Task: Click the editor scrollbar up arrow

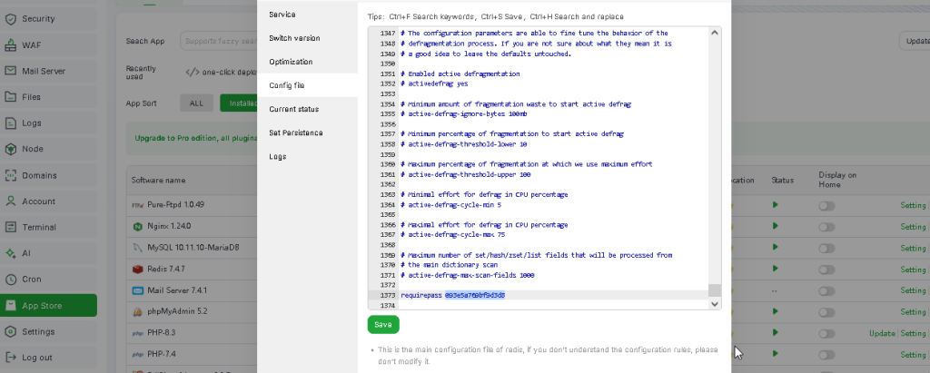Action: [715, 33]
